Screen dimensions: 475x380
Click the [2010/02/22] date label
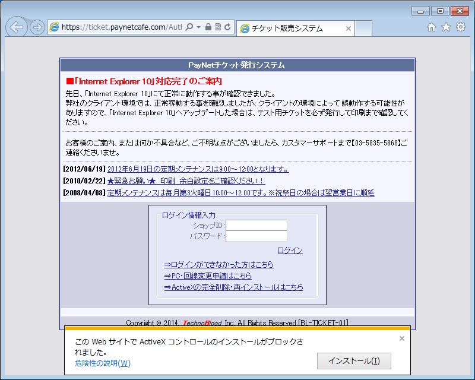click(84, 181)
